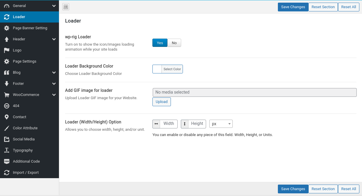Image resolution: width=362 pixels, height=196 pixels.
Task: Click the vertical height arrow icon
Action: point(185,124)
